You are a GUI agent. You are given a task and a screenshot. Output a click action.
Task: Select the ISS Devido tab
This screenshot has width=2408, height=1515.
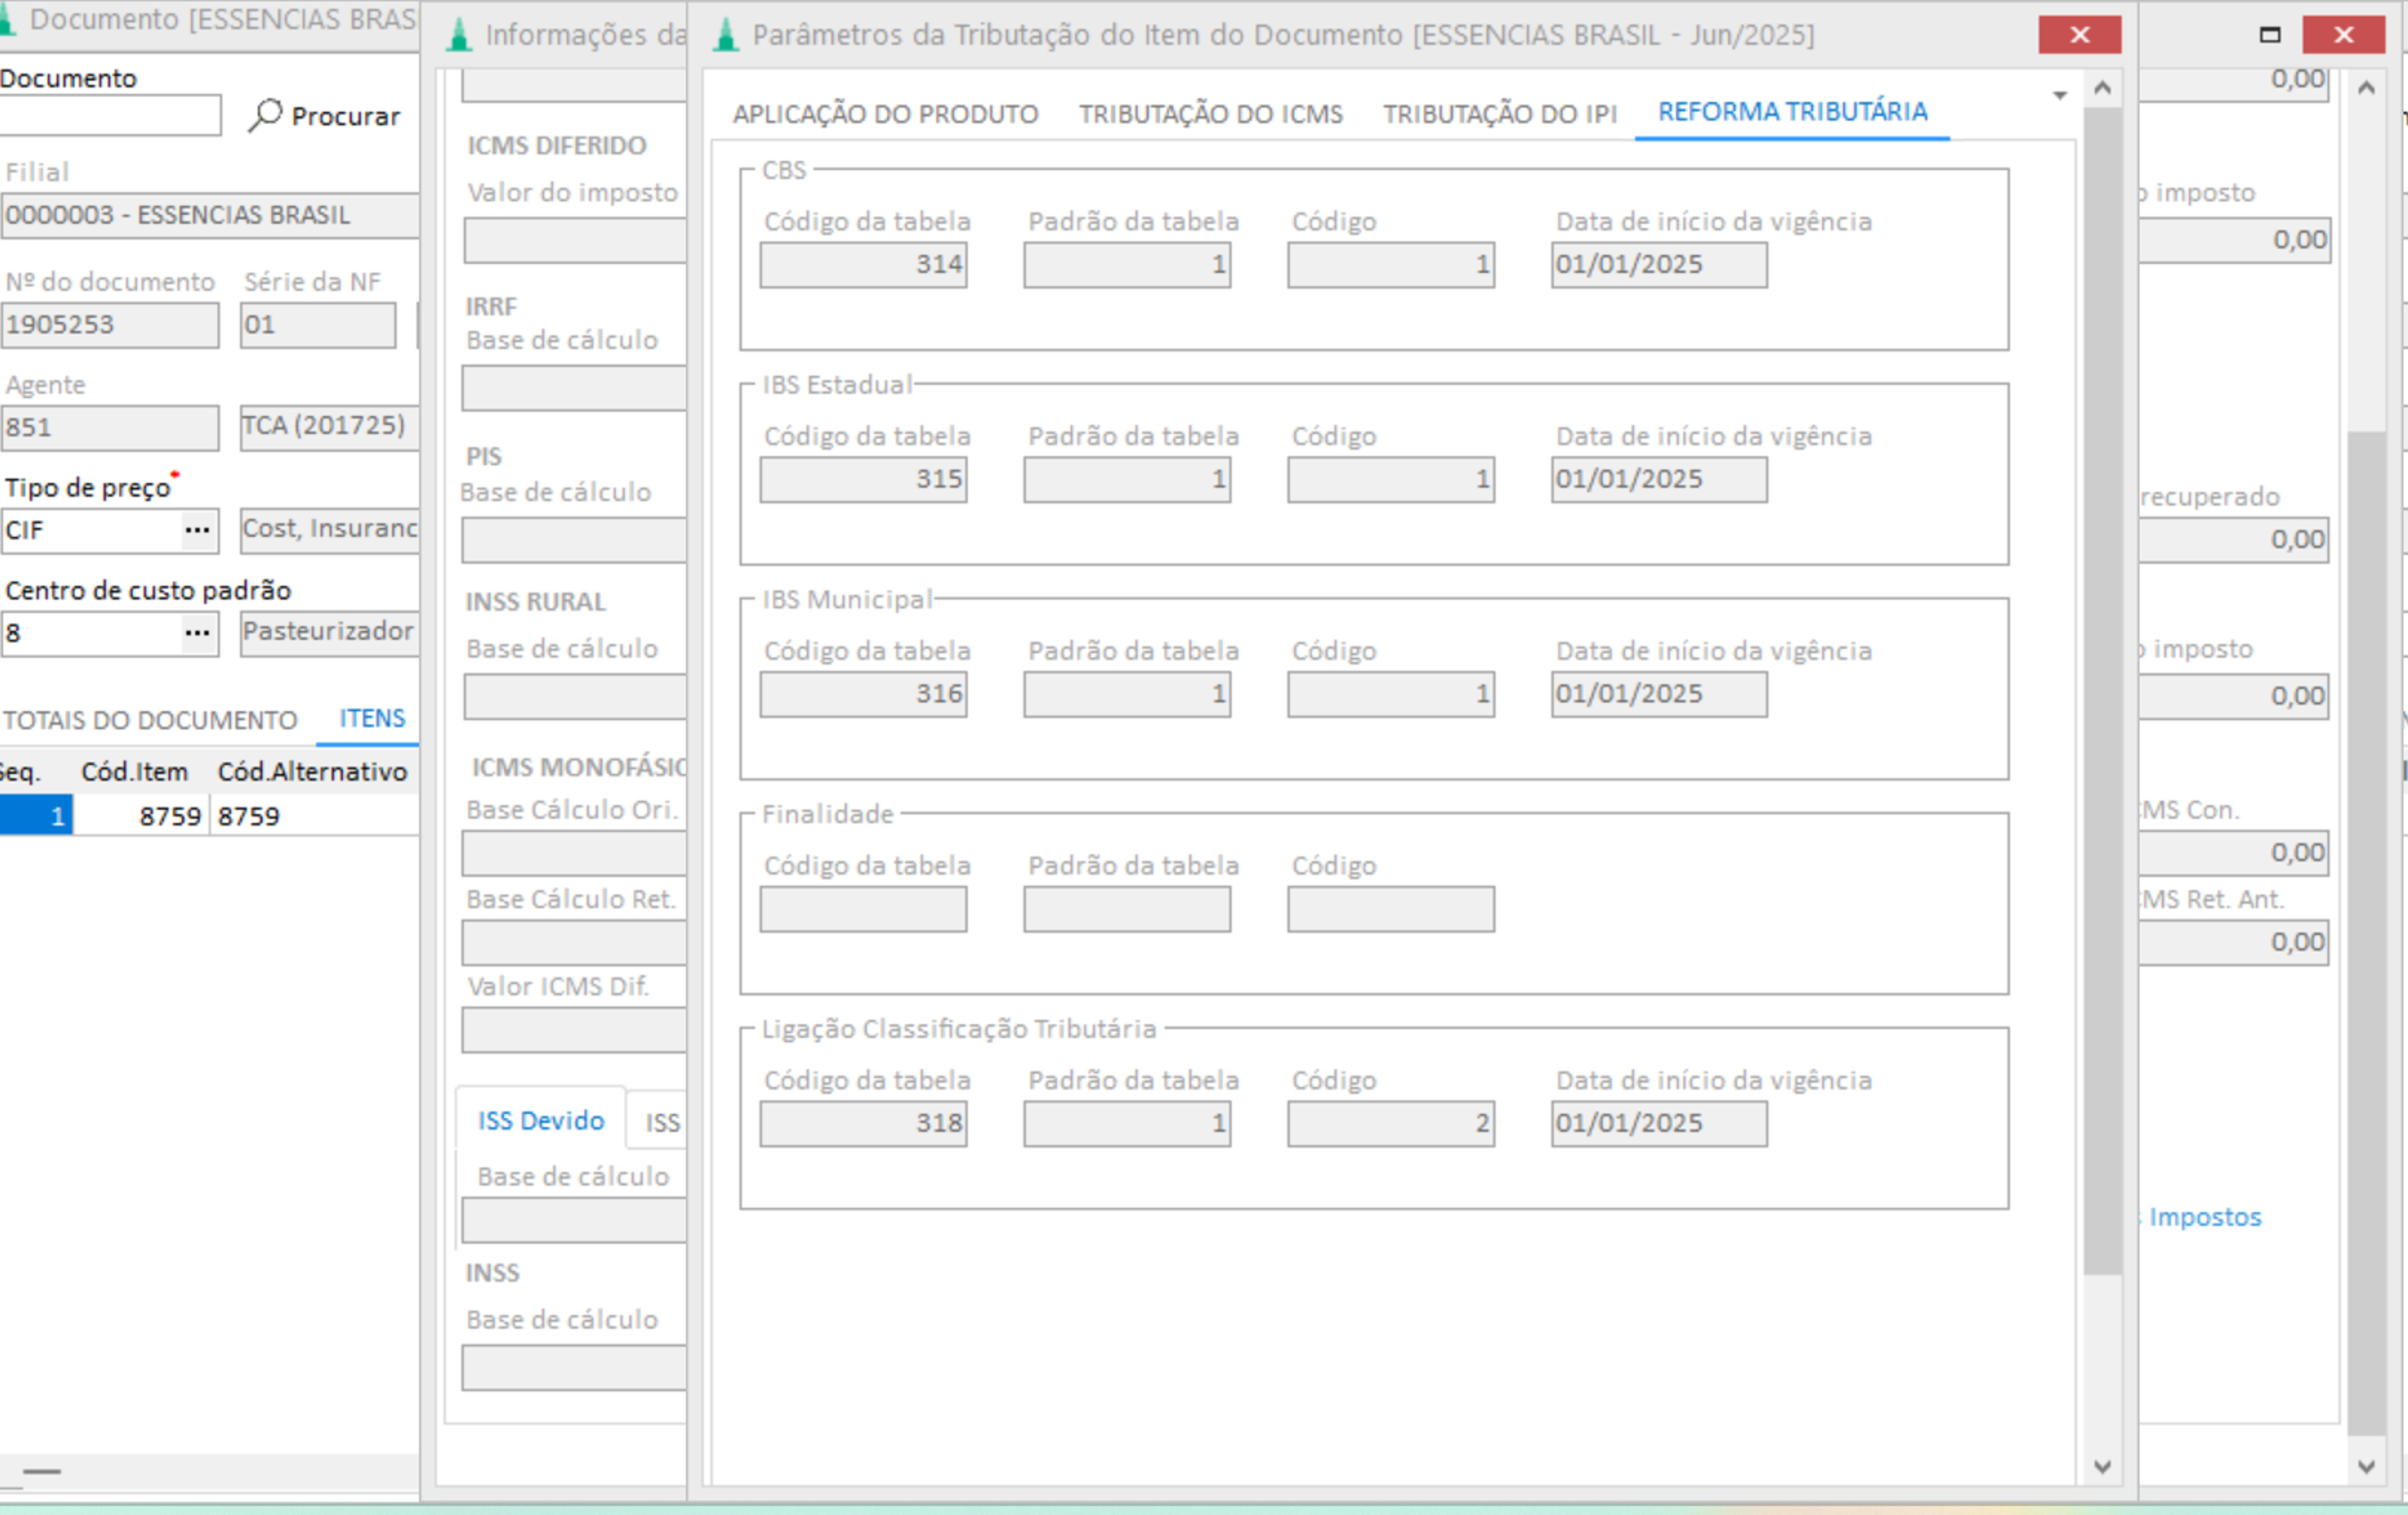point(541,1120)
